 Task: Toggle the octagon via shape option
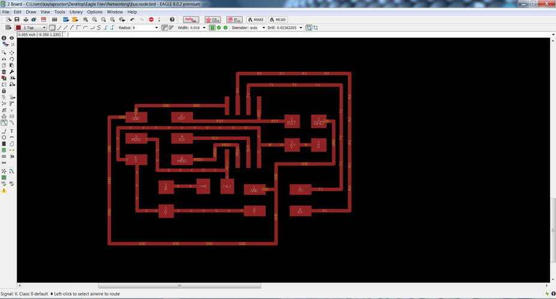click(225, 28)
